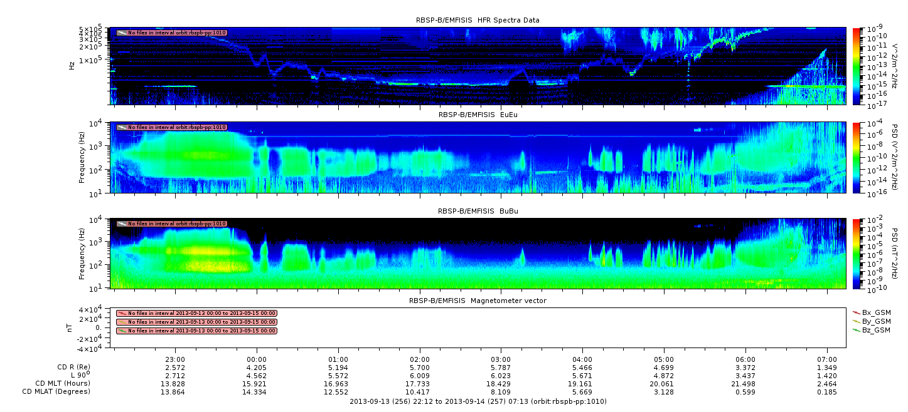Click the warning icon in the HFR Spectra panel
Image resolution: width=908 pixels, height=412 pixels.
pyautogui.click(x=122, y=33)
